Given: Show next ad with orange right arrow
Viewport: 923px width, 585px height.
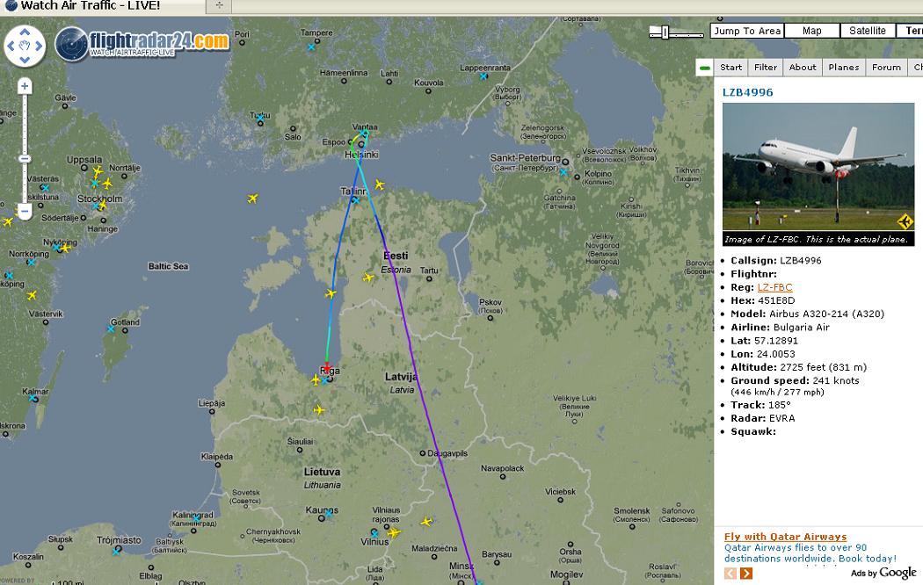Looking at the screenshot, I should pyautogui.click(x=745, y=574).
